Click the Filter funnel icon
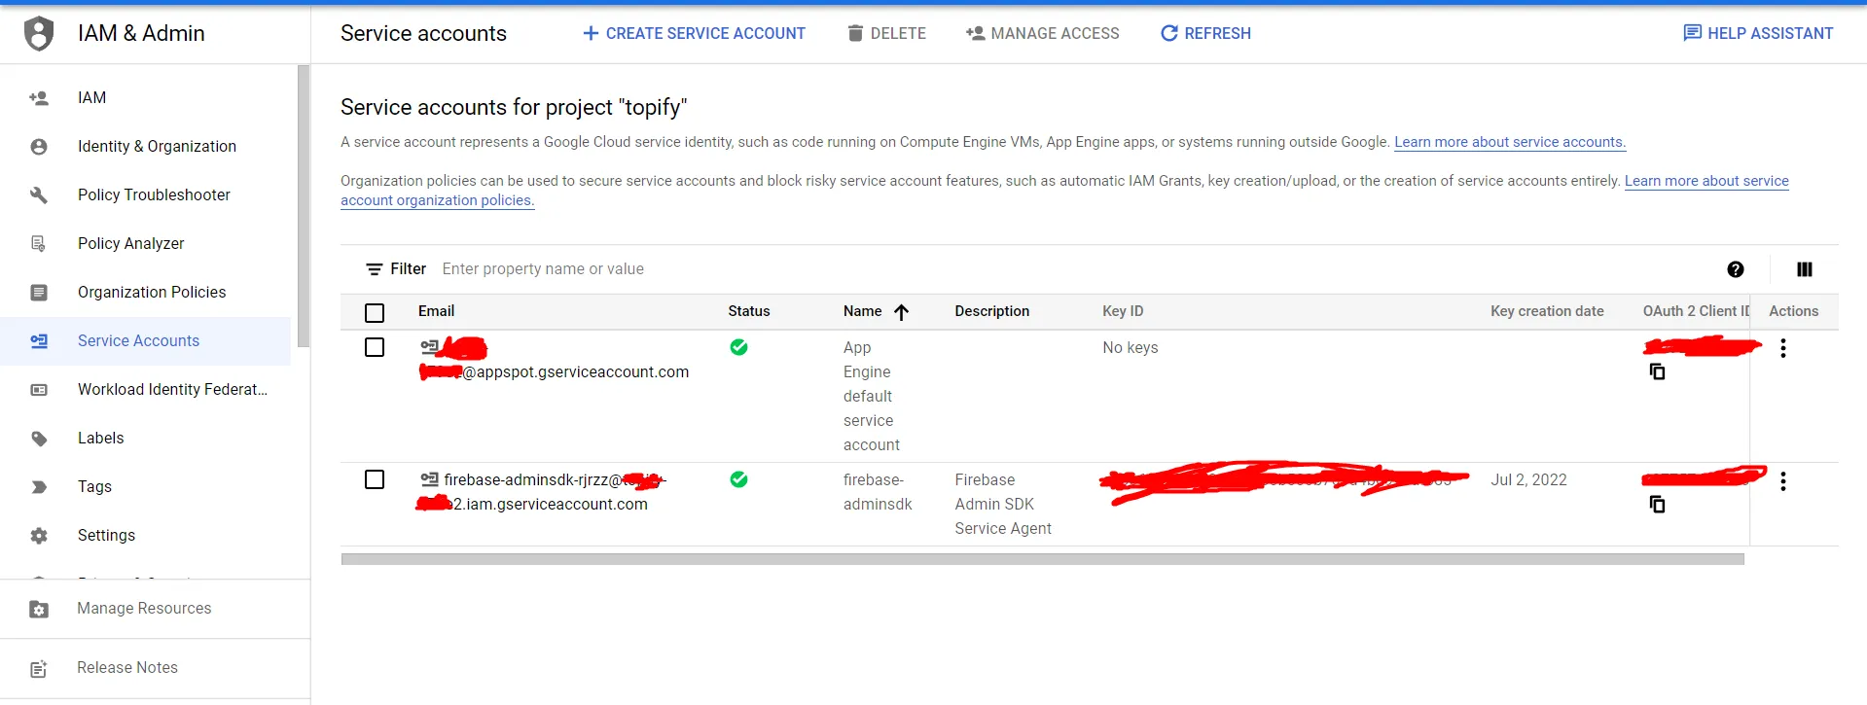This screenshot has width=1867, height=705. click(x=375, y=269)
